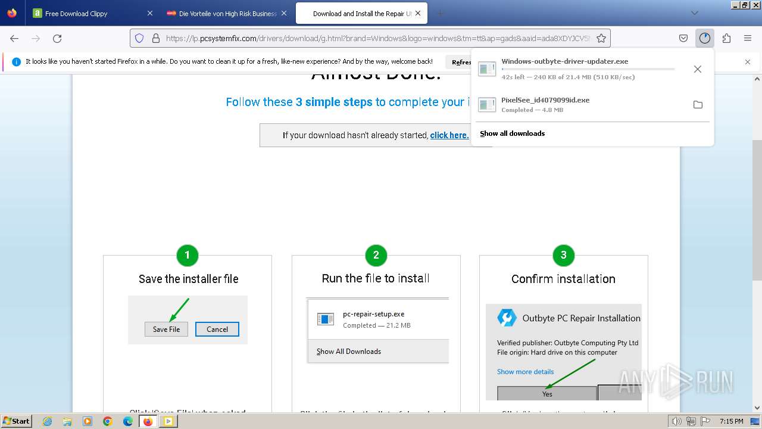Switch to Die Vorteile von High Risk Business tab

click(x=226, y=13)
